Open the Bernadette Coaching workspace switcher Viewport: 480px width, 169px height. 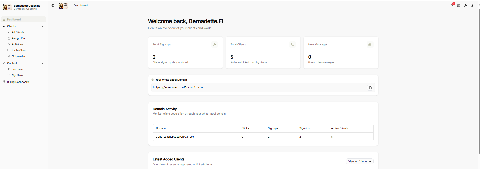pyautogui.click(x=24, y=7)
